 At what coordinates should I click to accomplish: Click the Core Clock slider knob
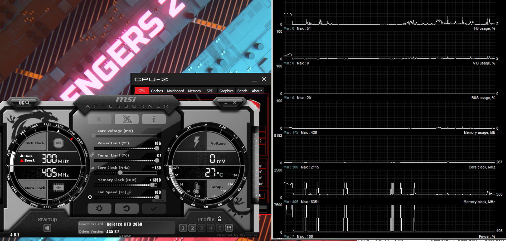coord(120,173)
